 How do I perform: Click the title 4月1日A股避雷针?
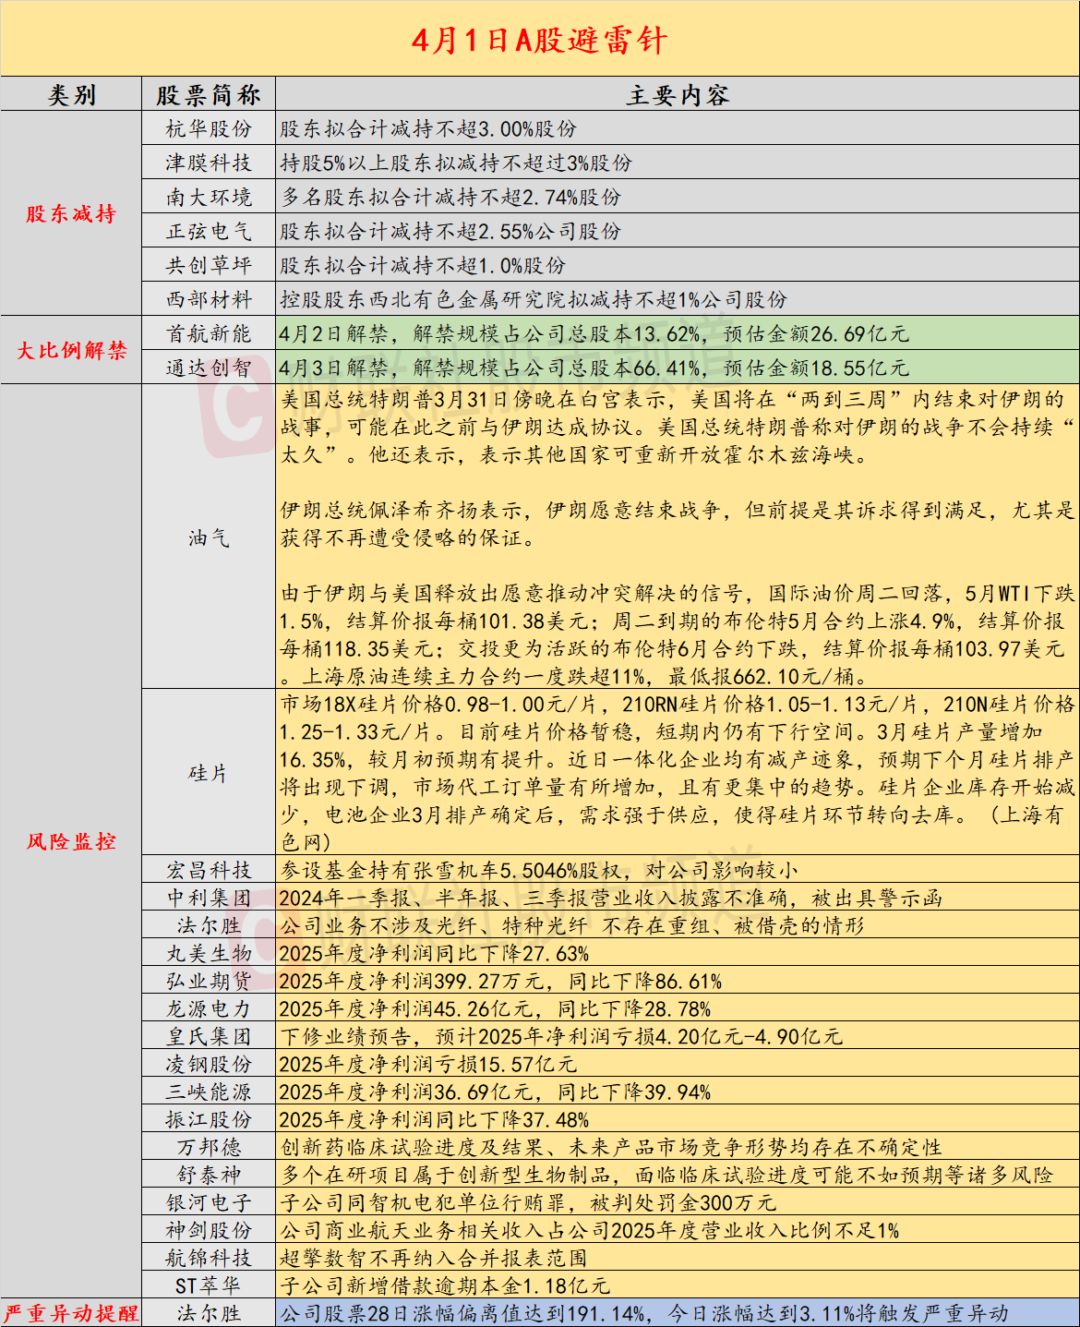539,39
